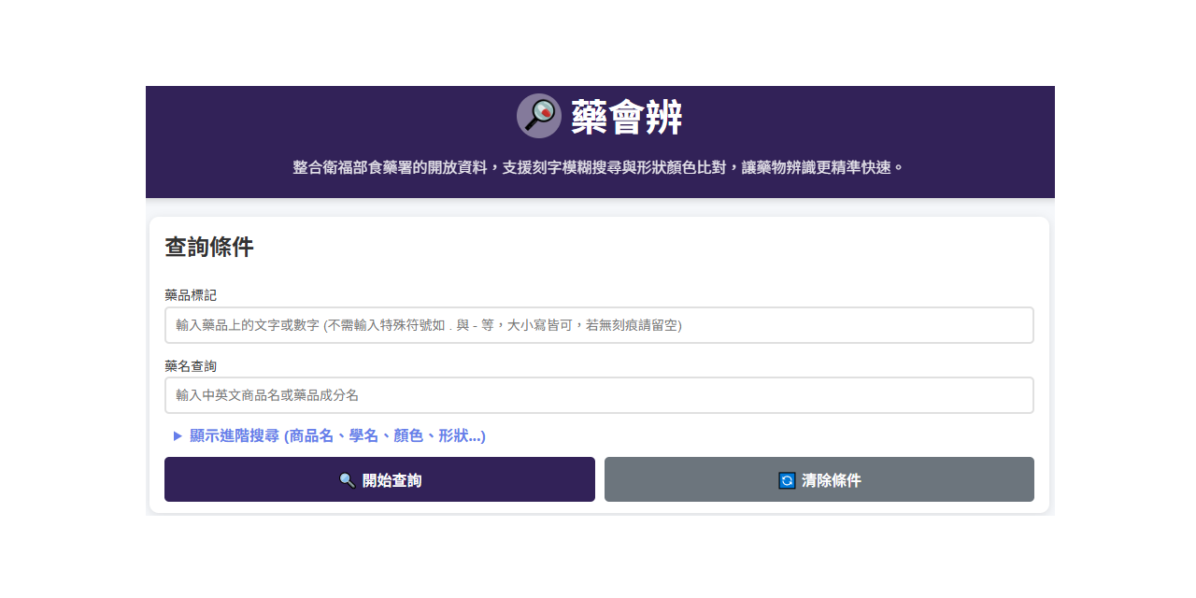
Task: Click the 查詢條件 heading
Action: click(x=209, y=248)
